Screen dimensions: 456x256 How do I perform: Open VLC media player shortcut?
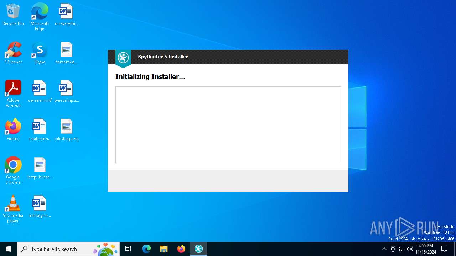click(13, 209)
